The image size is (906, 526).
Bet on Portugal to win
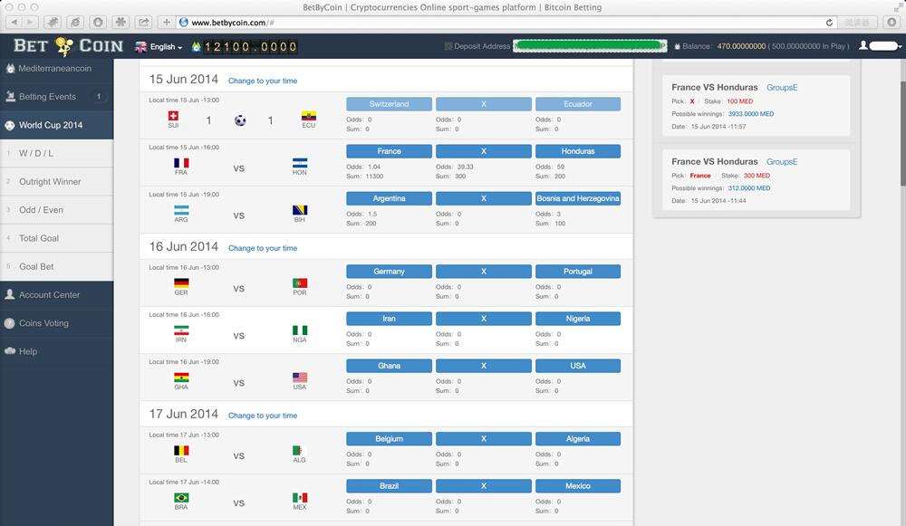point(578,272)
